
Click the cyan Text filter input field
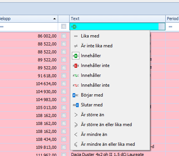coord(118,27)
